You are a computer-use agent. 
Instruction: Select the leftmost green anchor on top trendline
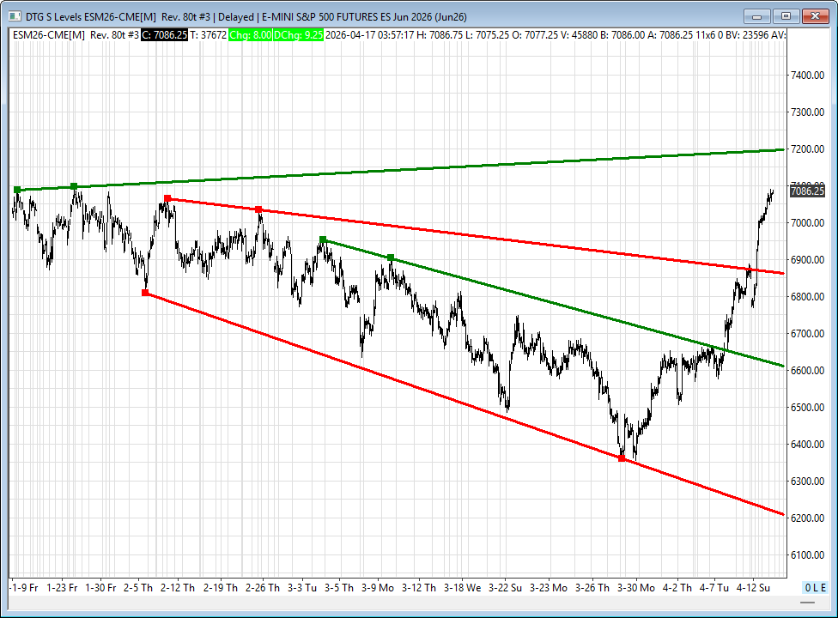pyautogui.click(x=16, y=190)
